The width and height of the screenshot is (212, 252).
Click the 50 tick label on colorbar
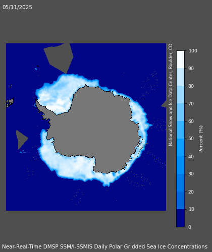(x=191, y=139)
